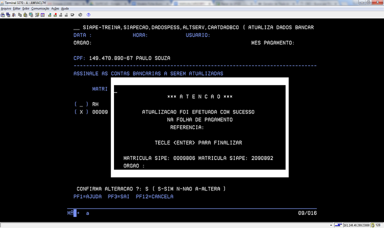Click PF1=AJUDA help key label

pos(87,196)
